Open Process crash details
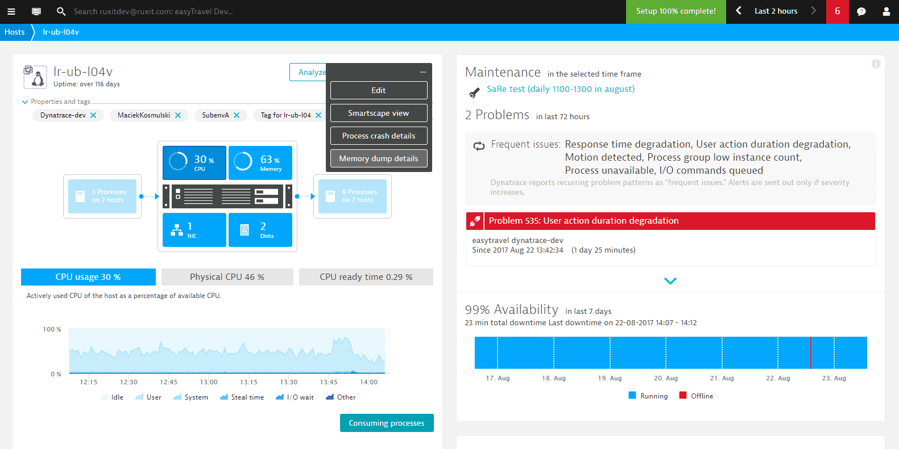 point(379,136)
